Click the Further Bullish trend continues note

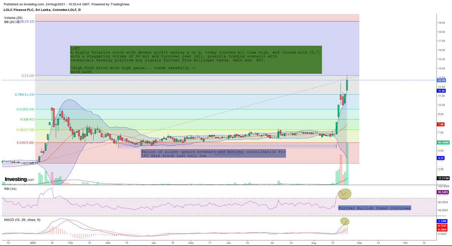374,208
